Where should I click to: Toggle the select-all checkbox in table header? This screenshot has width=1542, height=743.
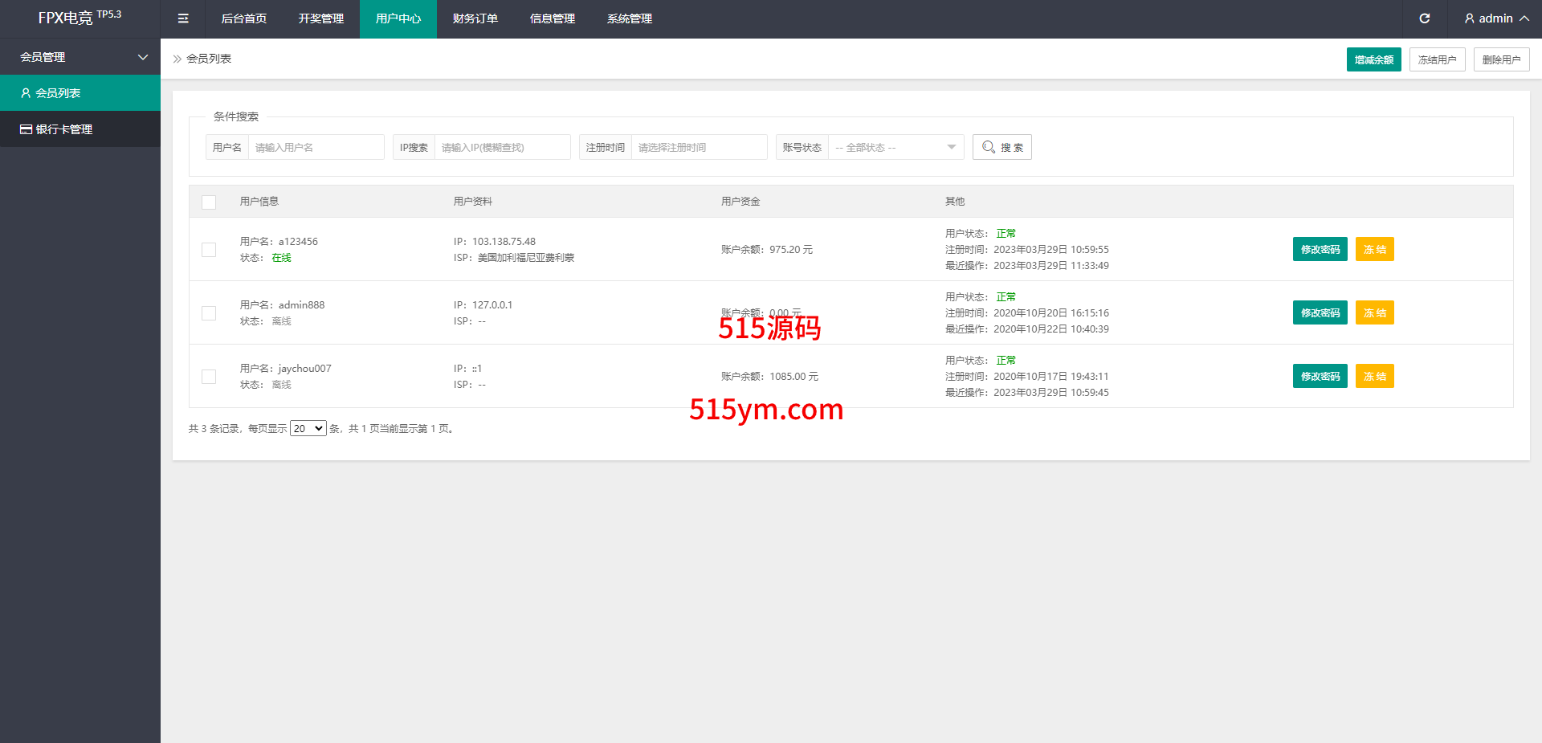(209, 202)
